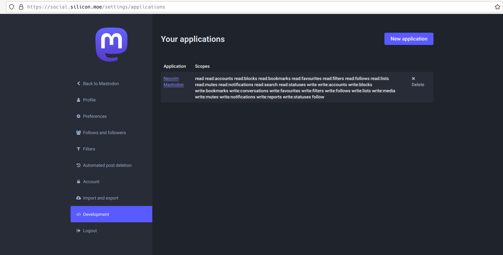Click the people icon beside Follows and followers

(78, 132)
